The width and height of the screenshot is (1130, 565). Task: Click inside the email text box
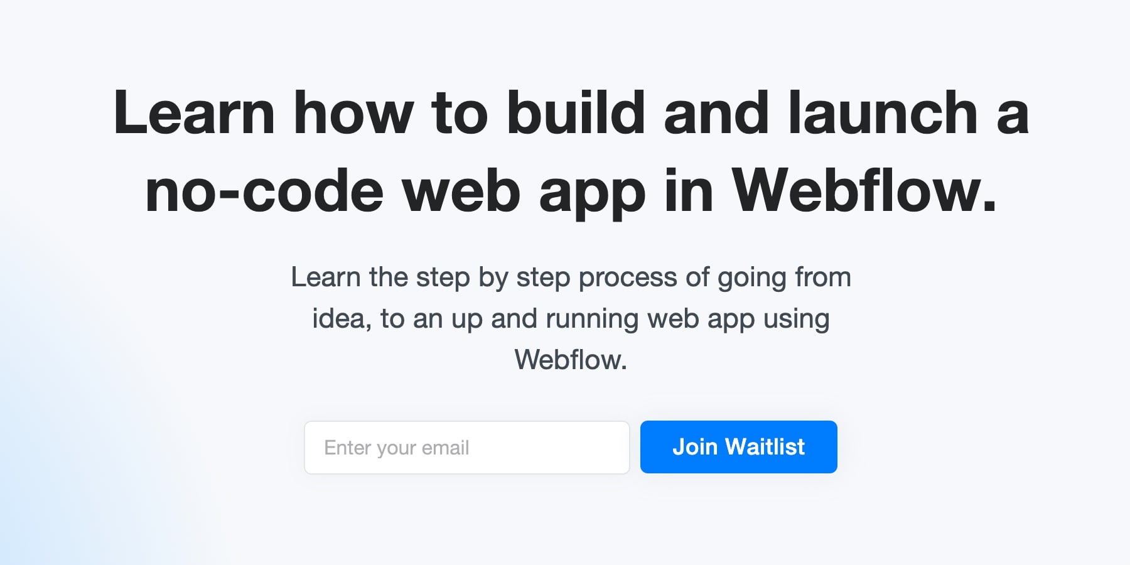[467, 447]
